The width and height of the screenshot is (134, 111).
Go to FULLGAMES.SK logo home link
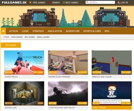[14, 2]
